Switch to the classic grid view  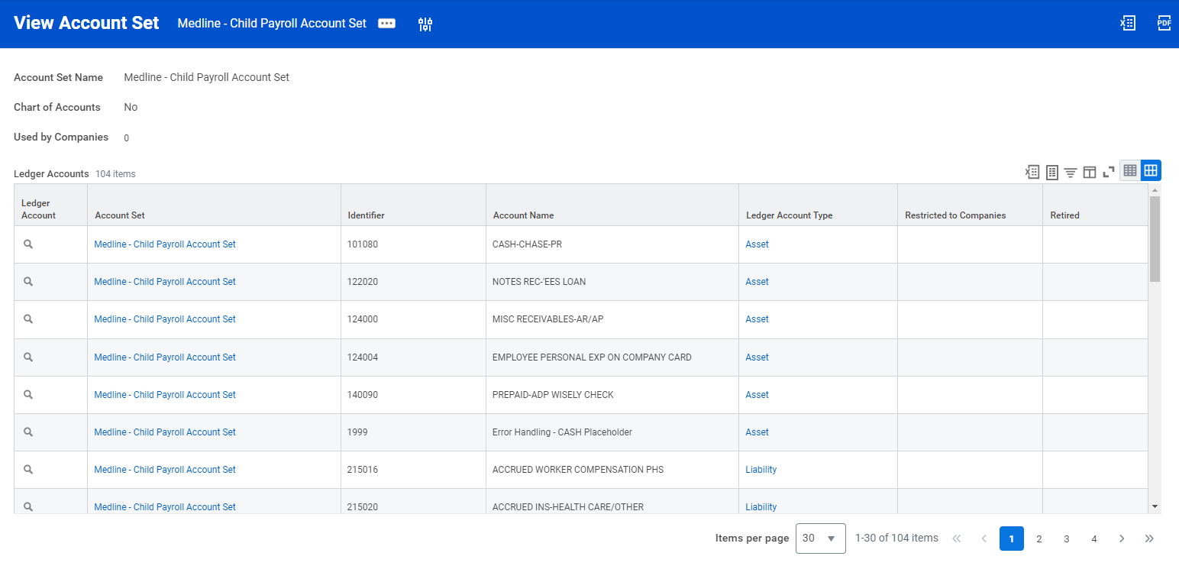pyautogui.click(x=1129, y=170)
